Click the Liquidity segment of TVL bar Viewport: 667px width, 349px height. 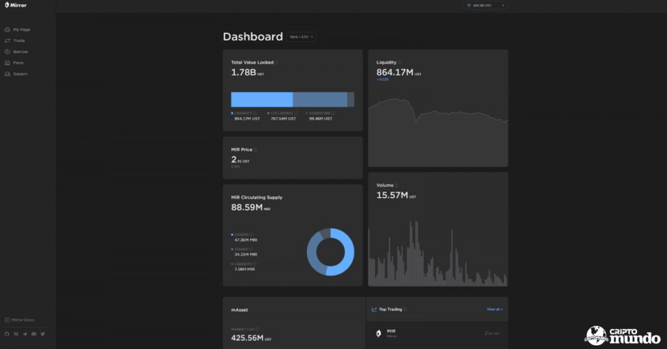[262, 99]
